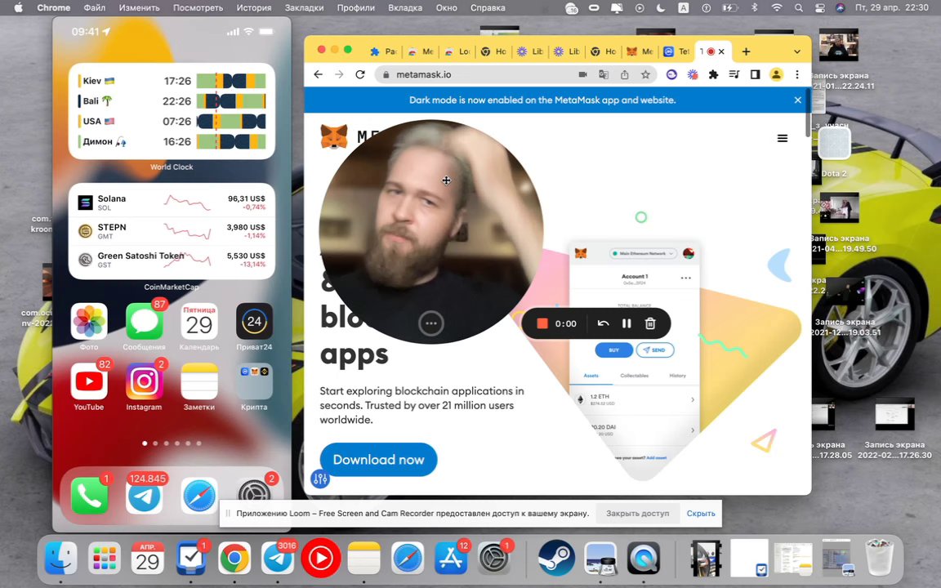Open Control Center in menu bar

[820, 8]
